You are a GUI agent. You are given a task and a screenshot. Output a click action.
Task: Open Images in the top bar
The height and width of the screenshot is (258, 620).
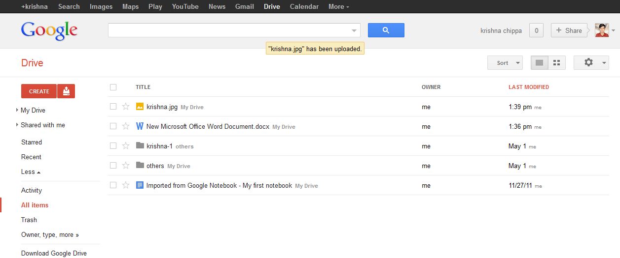point(101,6)
